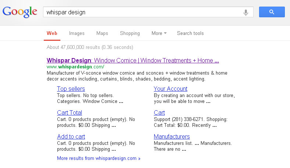290x168 pixels.
Task: Activate voice search microphone icon
Action: point(246,12)
